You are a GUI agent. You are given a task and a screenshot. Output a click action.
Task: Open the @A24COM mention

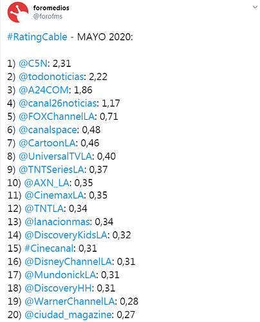tap(44, 90)
